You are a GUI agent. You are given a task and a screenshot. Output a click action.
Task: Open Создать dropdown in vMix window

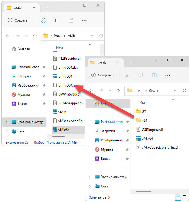pos(20,20)
